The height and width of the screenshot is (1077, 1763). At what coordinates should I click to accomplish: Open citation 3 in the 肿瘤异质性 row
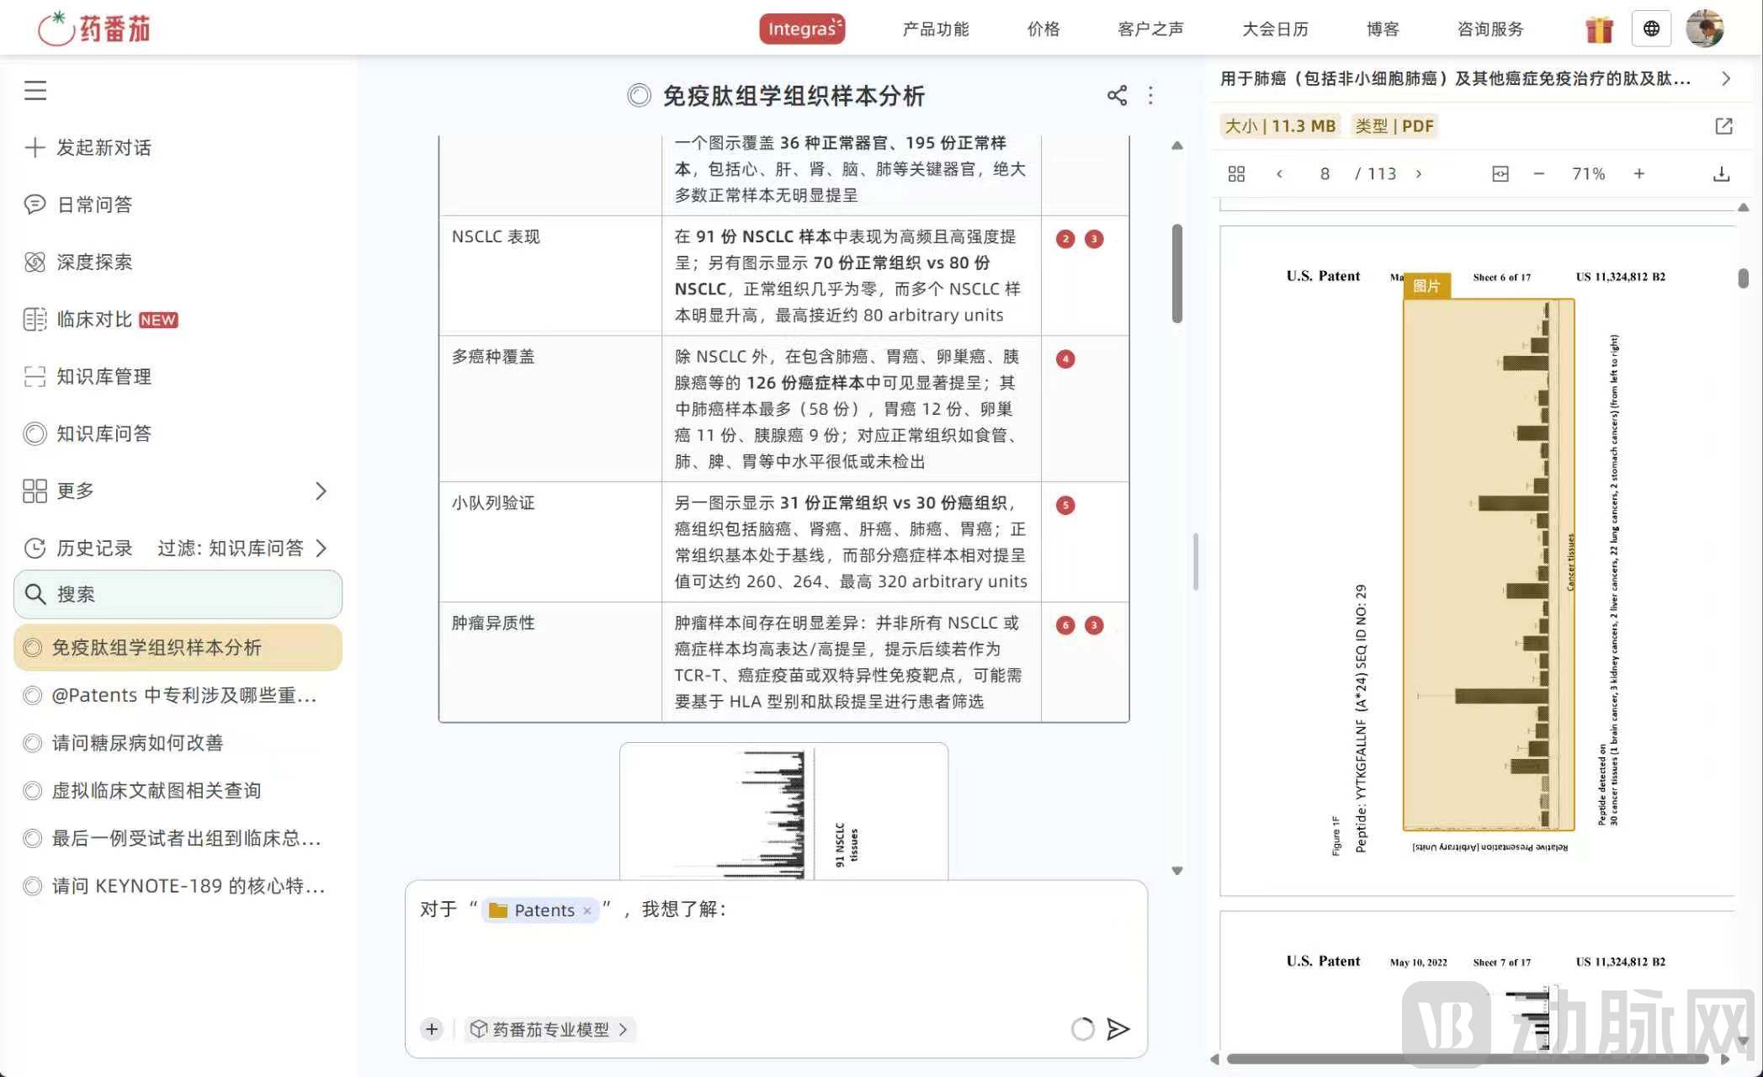1094,625
